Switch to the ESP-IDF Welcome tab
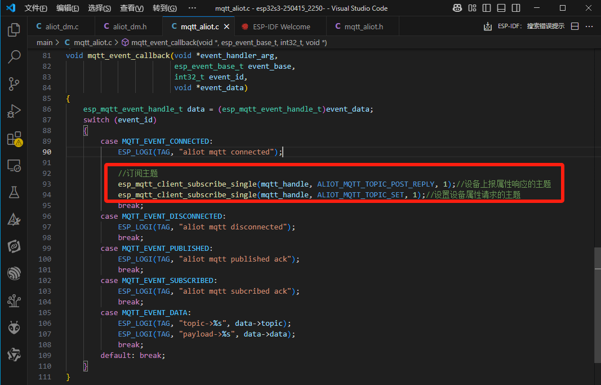This screenshot has width=601, height=385. tap(281, 26)
